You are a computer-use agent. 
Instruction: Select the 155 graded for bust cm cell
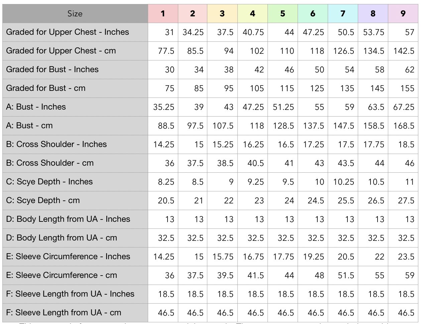tap(407, 89)
